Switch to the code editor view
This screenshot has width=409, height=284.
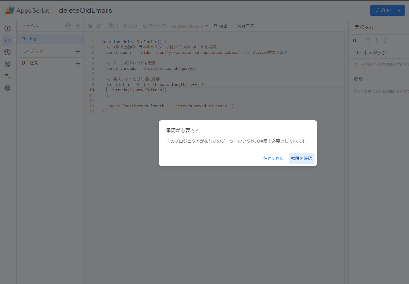pyautogui.click(x=7, y=40)
